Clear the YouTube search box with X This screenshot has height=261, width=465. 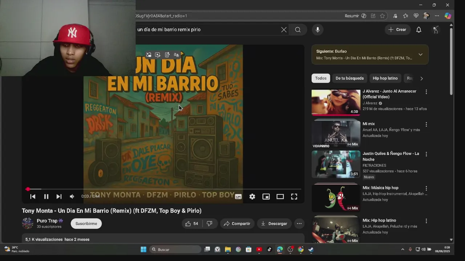(284, 30)
